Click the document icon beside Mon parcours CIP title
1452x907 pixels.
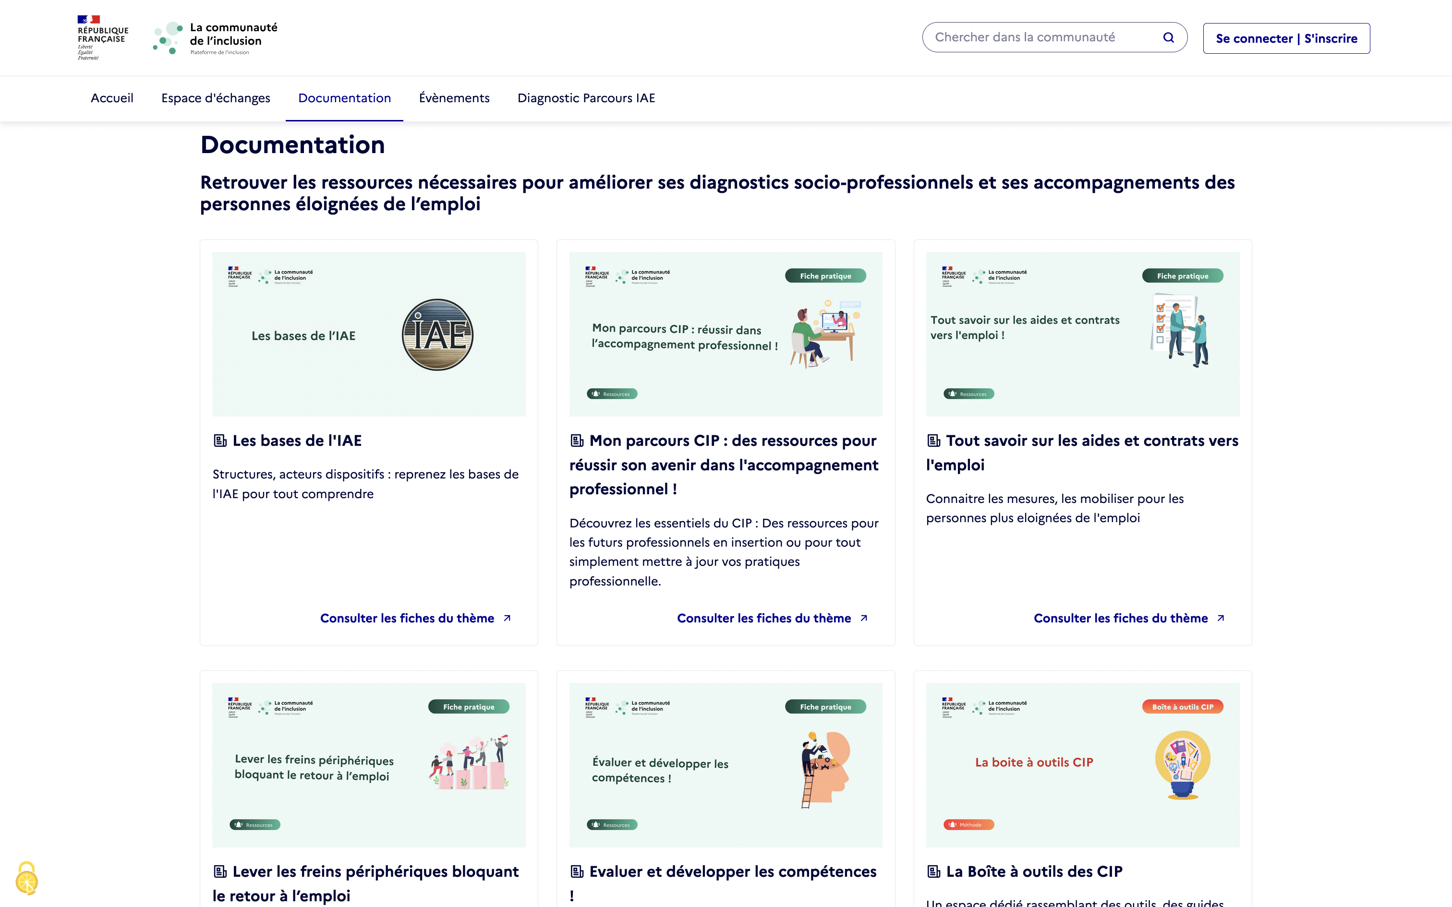[x=577, y=441]
